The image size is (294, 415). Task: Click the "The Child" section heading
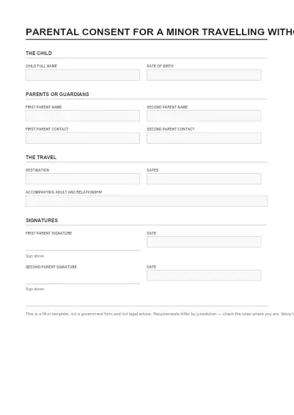(39, 54)
